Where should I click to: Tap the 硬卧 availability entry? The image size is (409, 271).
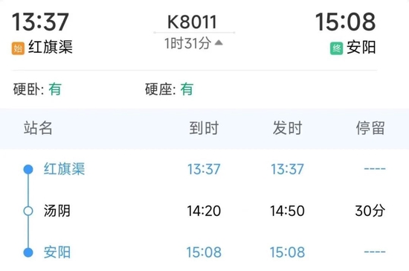tap(37, 89)
